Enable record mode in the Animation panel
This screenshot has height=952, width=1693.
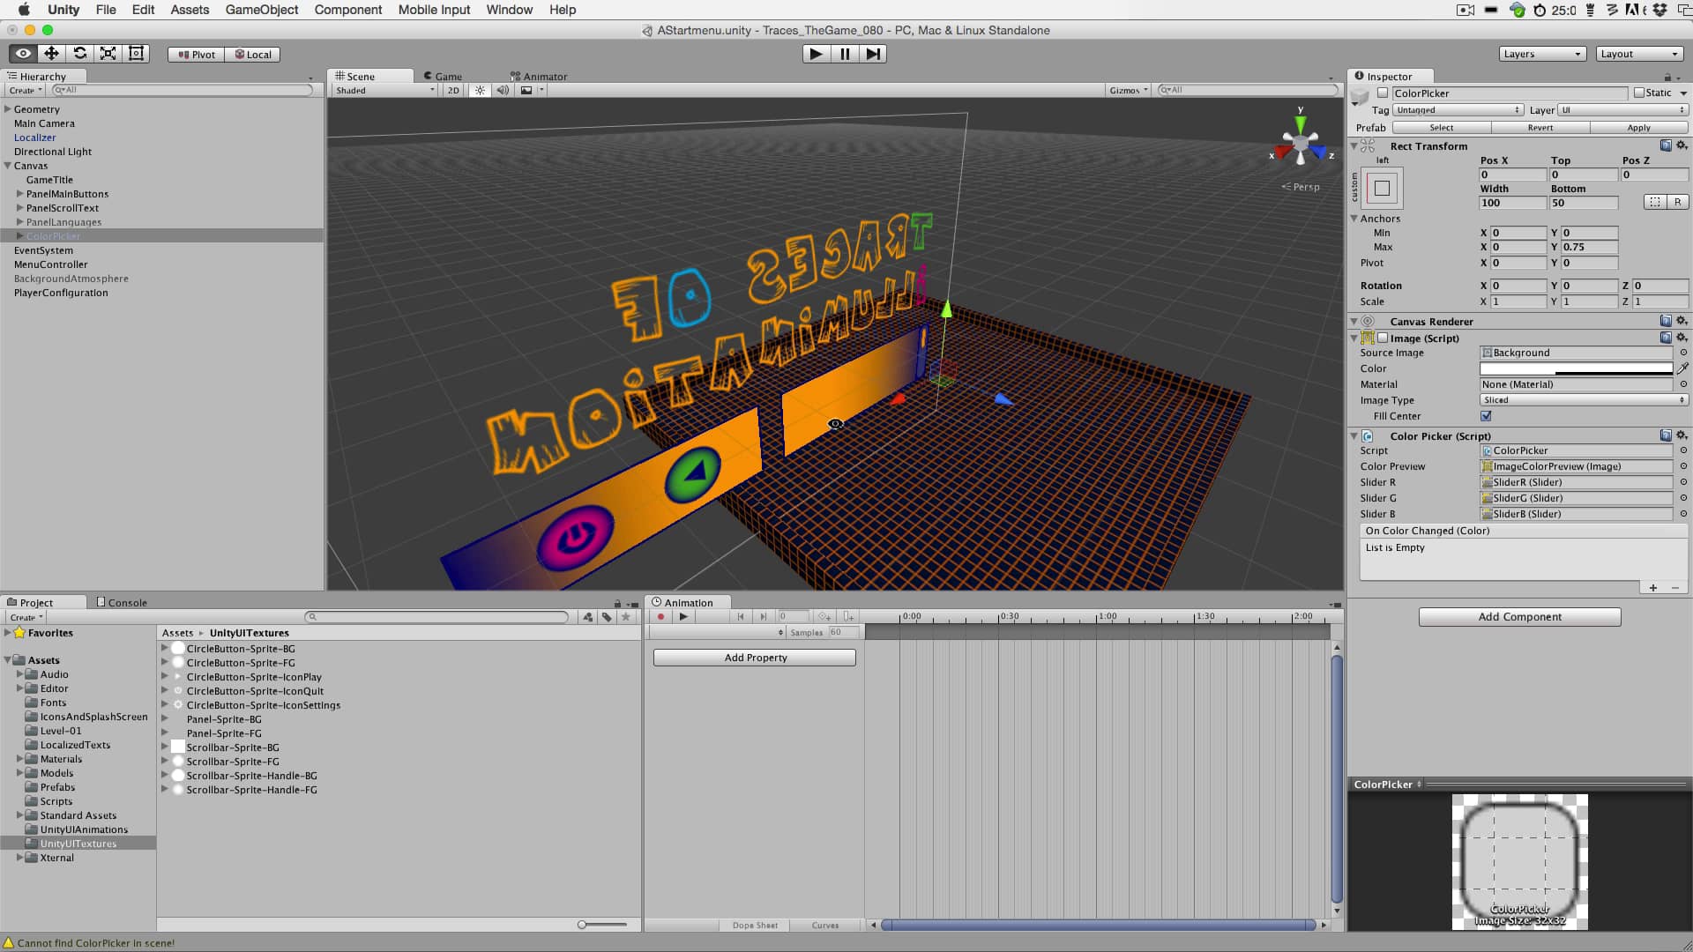click(x=660, y=617)
